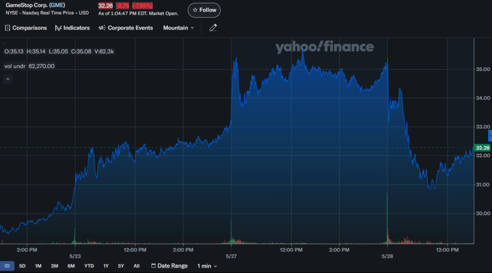
Task: Select the 5Y time range
Action: [121, 266]
